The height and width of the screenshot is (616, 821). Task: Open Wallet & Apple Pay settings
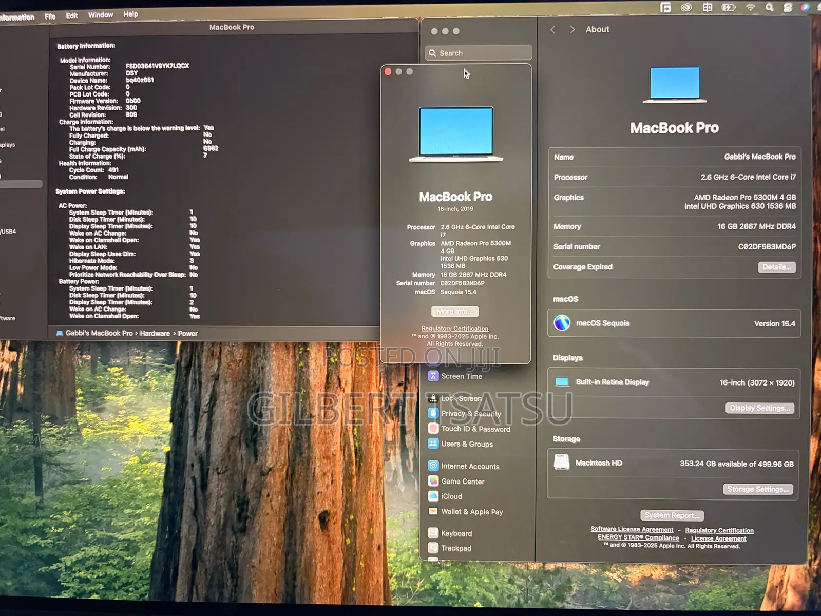[x=466, y=512]
